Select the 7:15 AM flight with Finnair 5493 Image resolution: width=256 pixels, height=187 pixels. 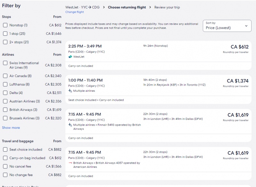[158, 125]
